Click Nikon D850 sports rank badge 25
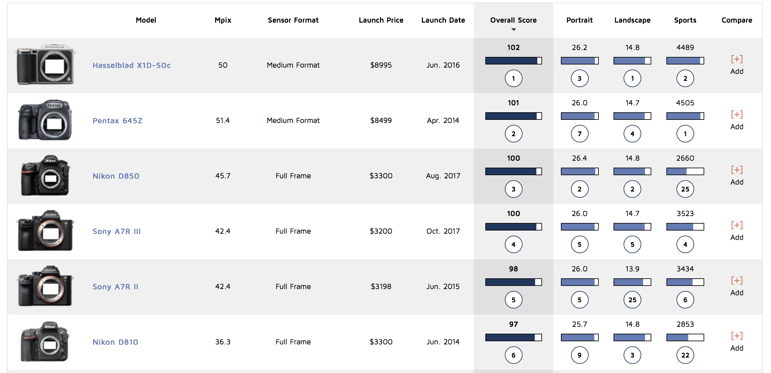Viewport: 771px width, 373px height. tap(685, 189)
